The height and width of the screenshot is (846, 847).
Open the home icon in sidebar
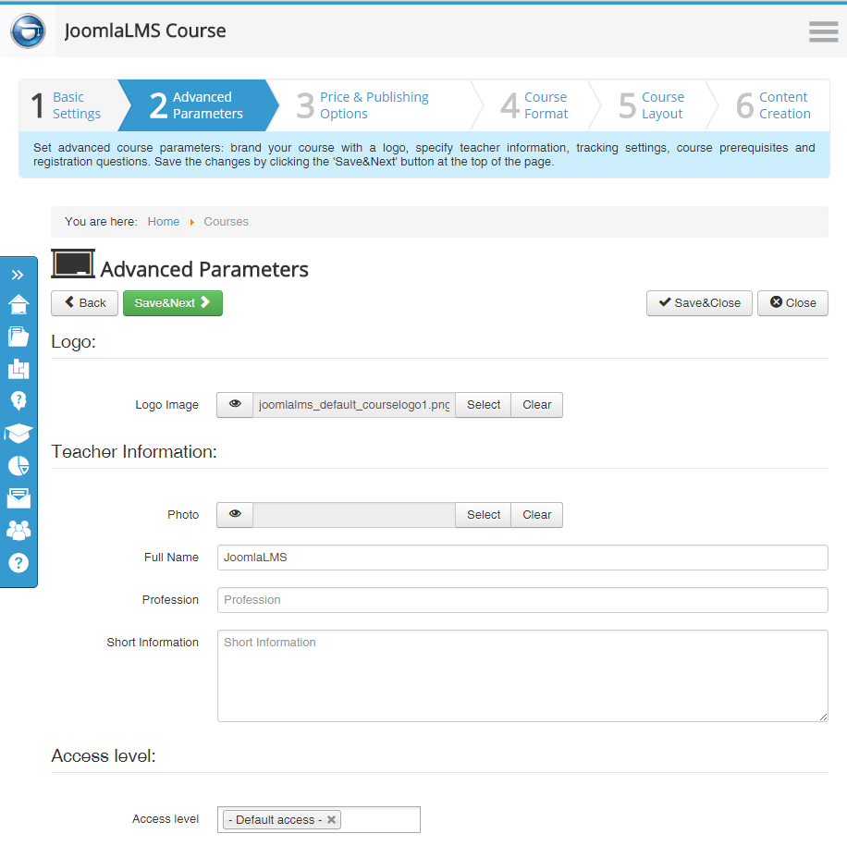coord(18,305)
